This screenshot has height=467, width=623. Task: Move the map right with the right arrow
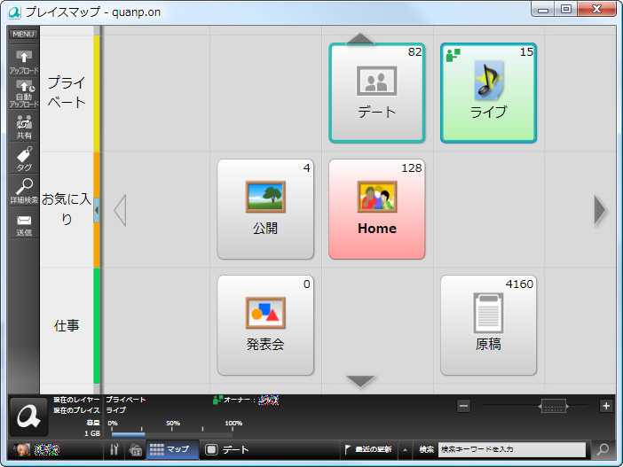pyautogui.click(x=600, y=210)
